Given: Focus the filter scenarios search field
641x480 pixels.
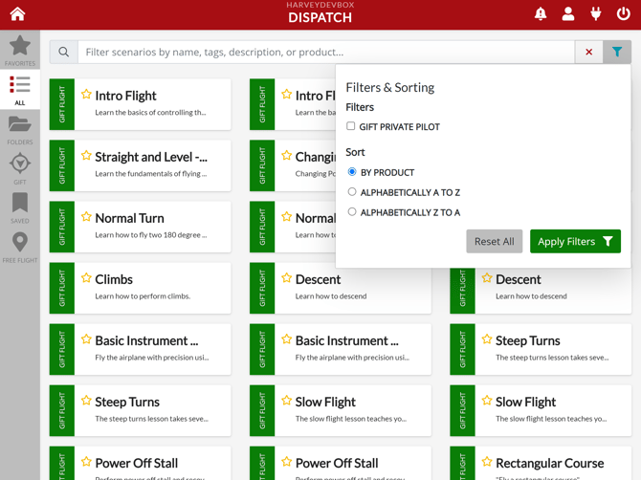Looking at the screenshot, I should (x=326, y=52).
